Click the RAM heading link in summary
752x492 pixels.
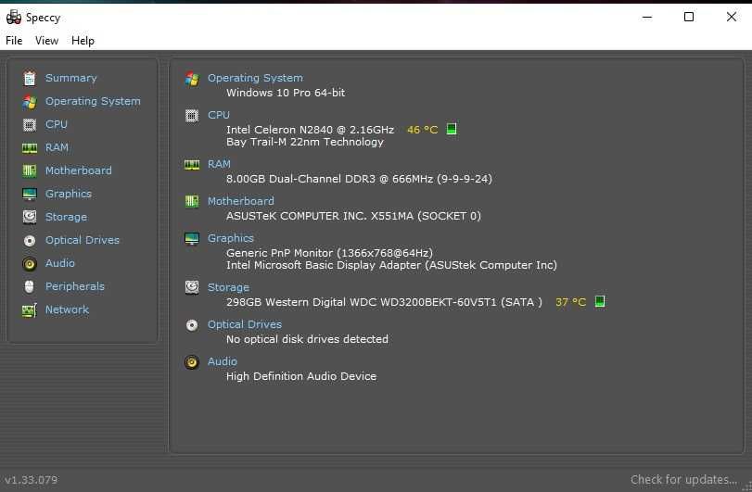point(219,164)
